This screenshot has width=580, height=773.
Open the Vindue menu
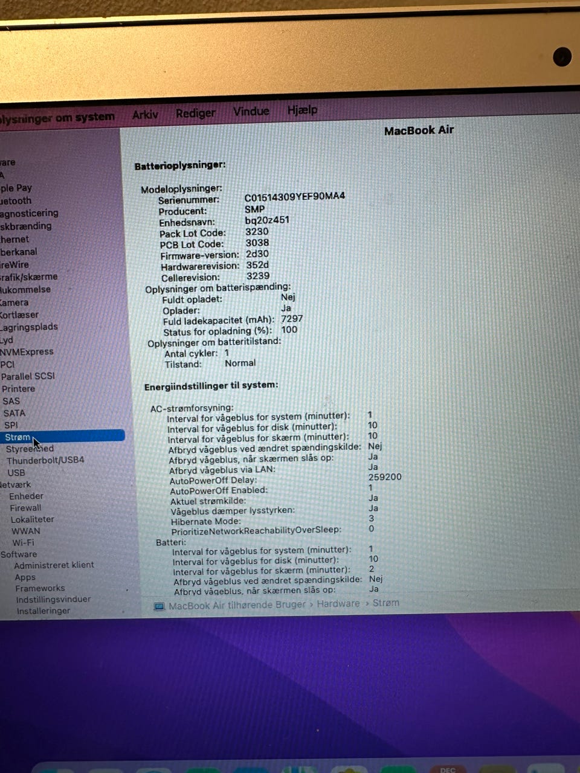251,112
